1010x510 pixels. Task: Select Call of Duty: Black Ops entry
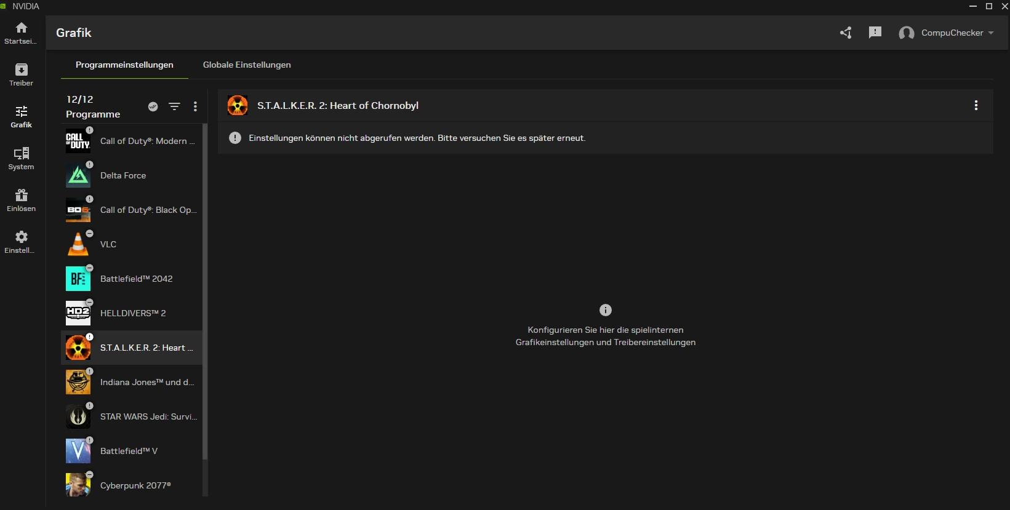click(x=132, y=210)
